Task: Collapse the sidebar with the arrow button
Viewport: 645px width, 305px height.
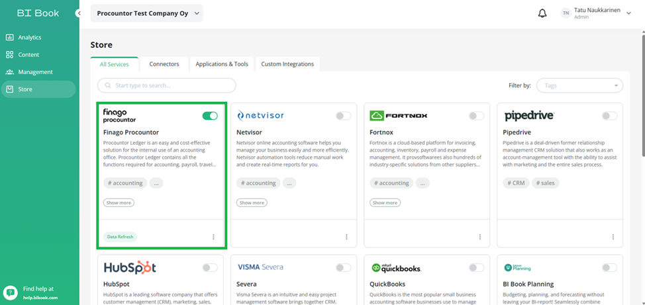Action: (79, 13)
